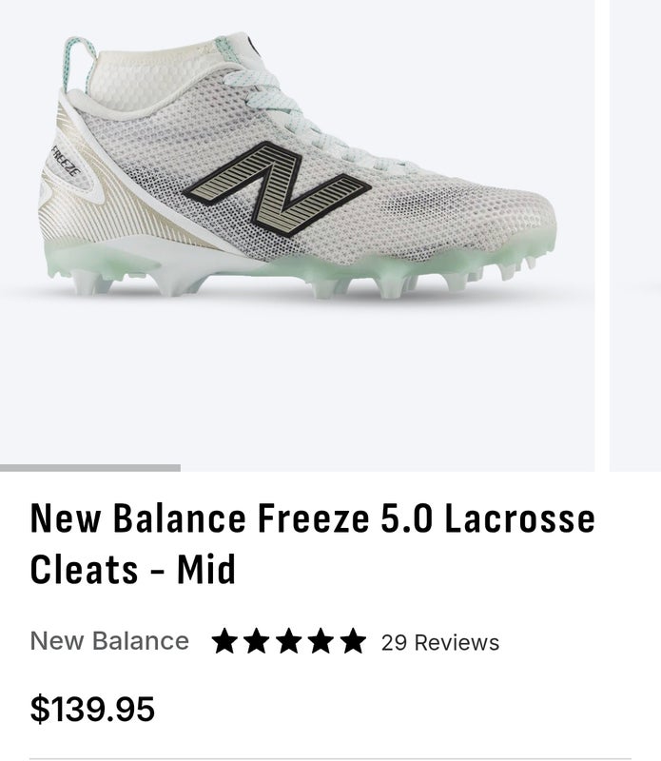Click the New Balance Freeze 5.0 product title
Viewport: 661px width, 761px height.
(x=312, y=544)
